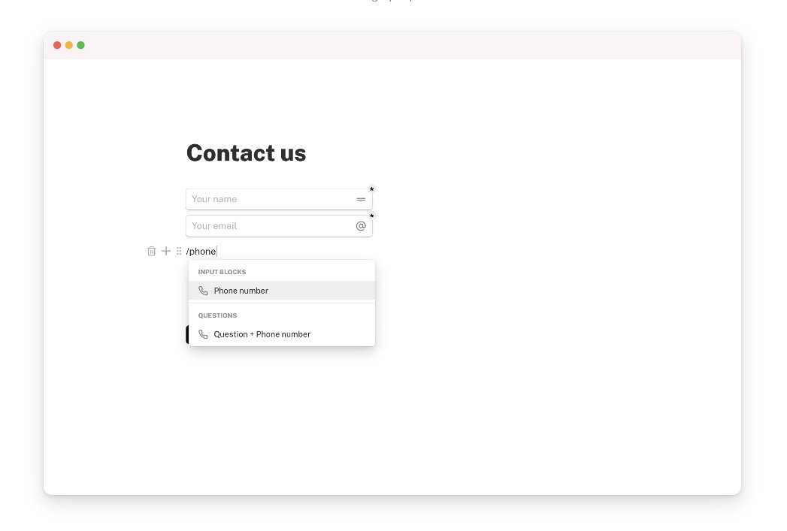Image resolution: width=787 pixels, height=531 pixels.
Task: Click the Contact us heading
Action: point(246,153)
